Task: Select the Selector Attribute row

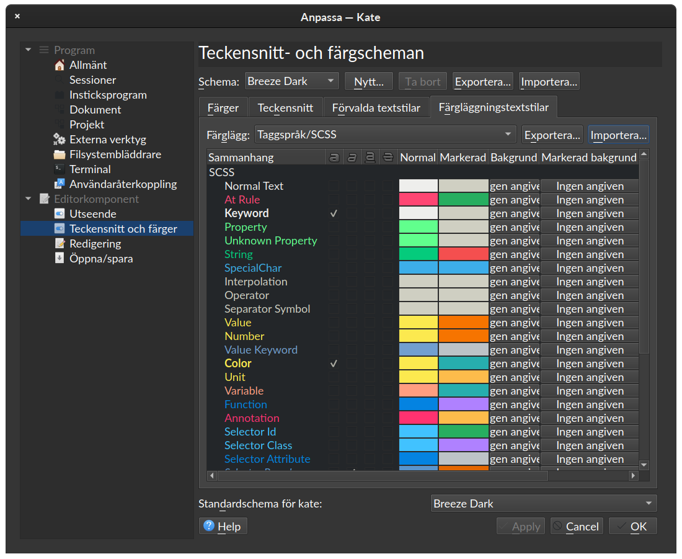Action: pyautogui.click(x=267, y=459)
